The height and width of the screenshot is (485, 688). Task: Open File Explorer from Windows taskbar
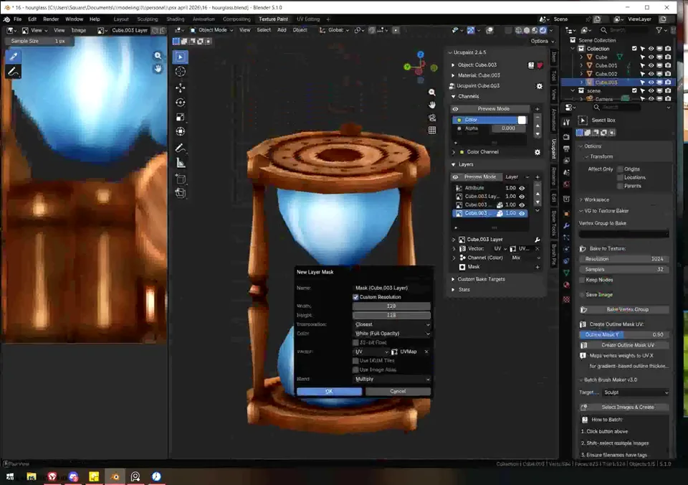(x=31, y=476)
